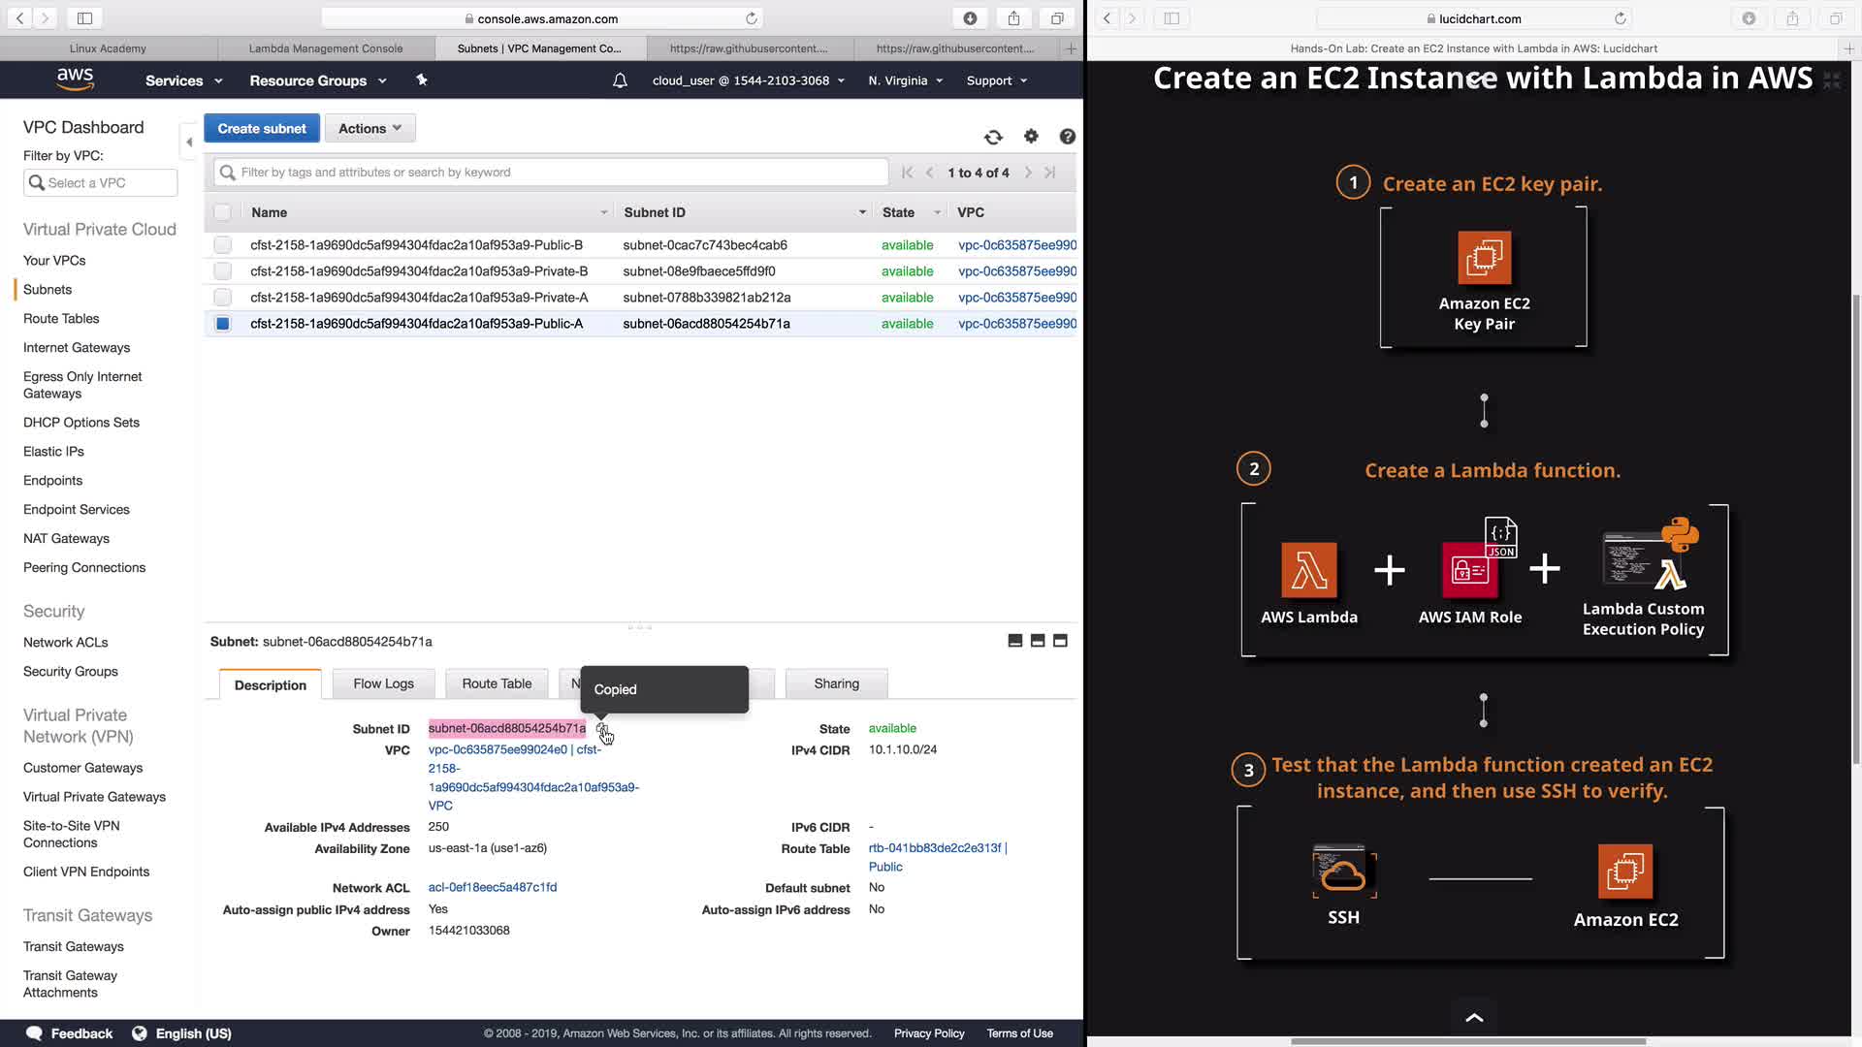
Task: Open Security Groups in sidebar
Action: [70, 671]
